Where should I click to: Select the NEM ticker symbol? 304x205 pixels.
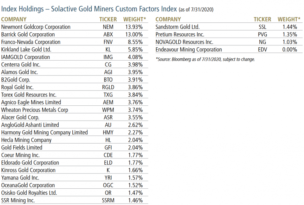coord(108,27)
